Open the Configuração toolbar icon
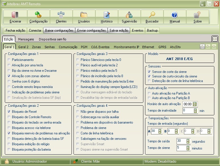Viewport: 220px width, 166px height. (38, 15)
